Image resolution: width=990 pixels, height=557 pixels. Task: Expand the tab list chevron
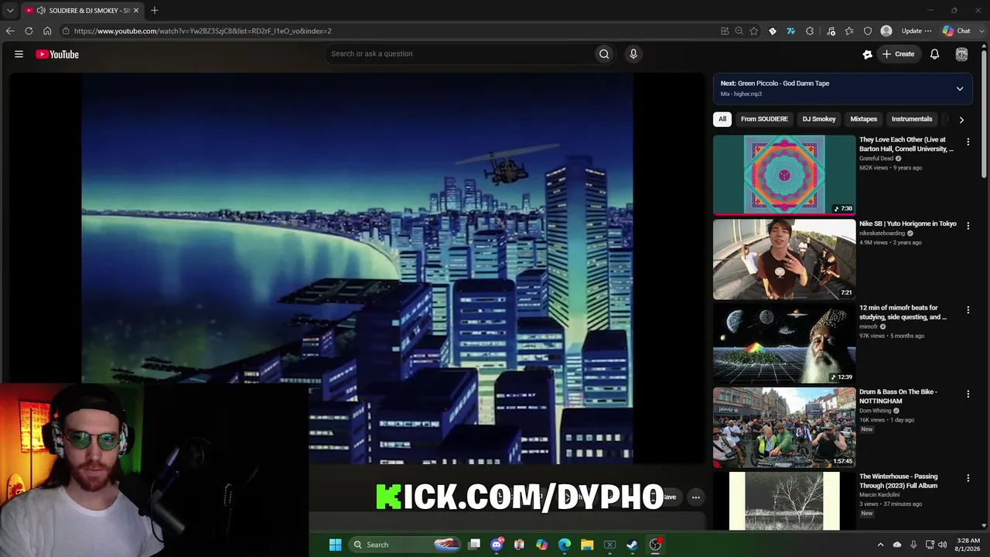(x=10, y=11)
